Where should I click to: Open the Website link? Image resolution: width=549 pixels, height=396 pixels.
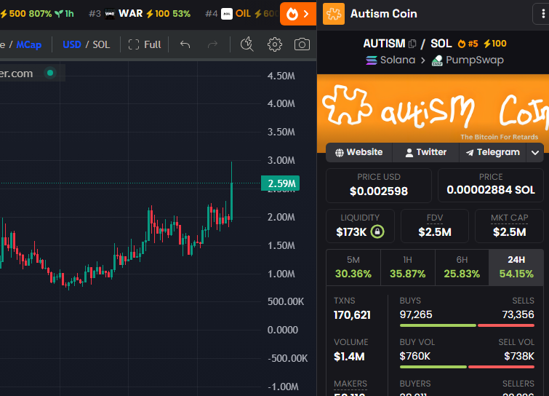point(359,152)
